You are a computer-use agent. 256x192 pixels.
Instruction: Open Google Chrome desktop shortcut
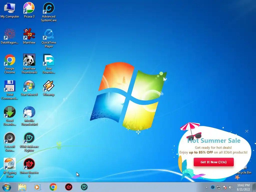coord(10,64)
